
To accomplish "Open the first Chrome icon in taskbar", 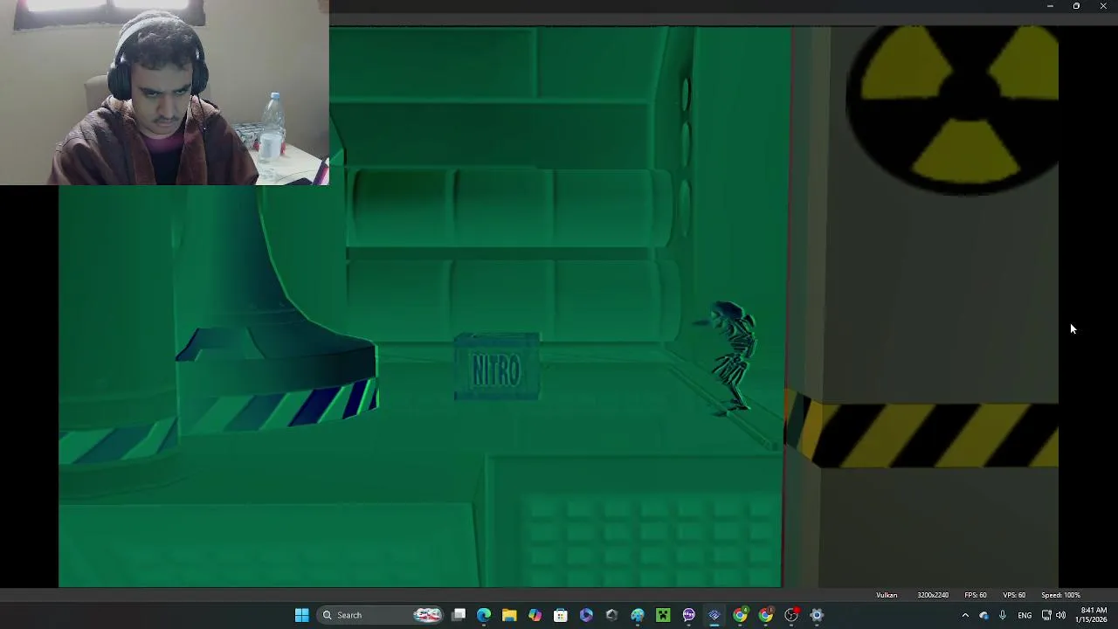I will pos(740,615).
